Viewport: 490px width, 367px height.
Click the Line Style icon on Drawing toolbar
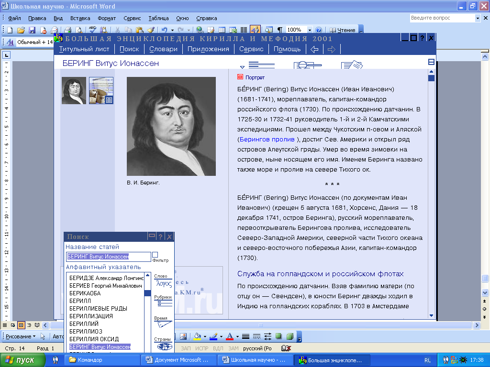click(245, 336)
